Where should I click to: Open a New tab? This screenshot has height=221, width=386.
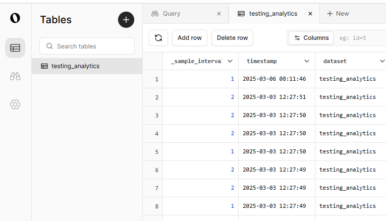click(x=338, y=14)
